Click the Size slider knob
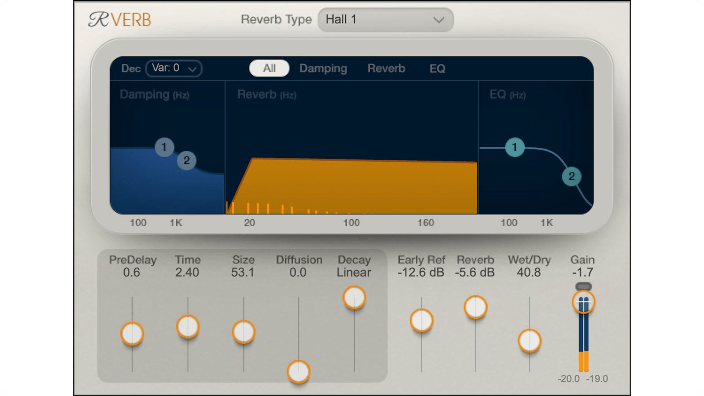 coord(243,332)
